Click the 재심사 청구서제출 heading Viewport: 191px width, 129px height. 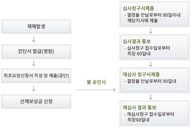pos(141,74)
